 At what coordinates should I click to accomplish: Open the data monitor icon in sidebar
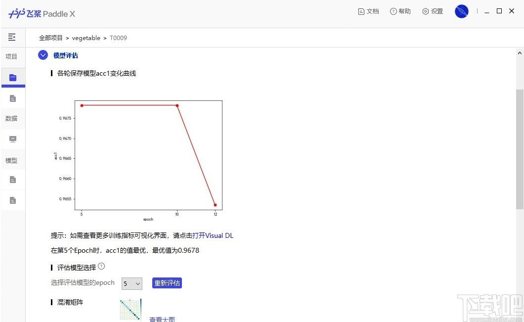pos(13,139)
